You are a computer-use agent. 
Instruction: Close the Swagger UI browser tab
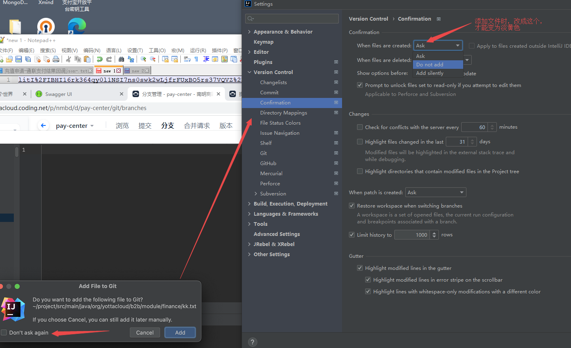click(122, 94)
